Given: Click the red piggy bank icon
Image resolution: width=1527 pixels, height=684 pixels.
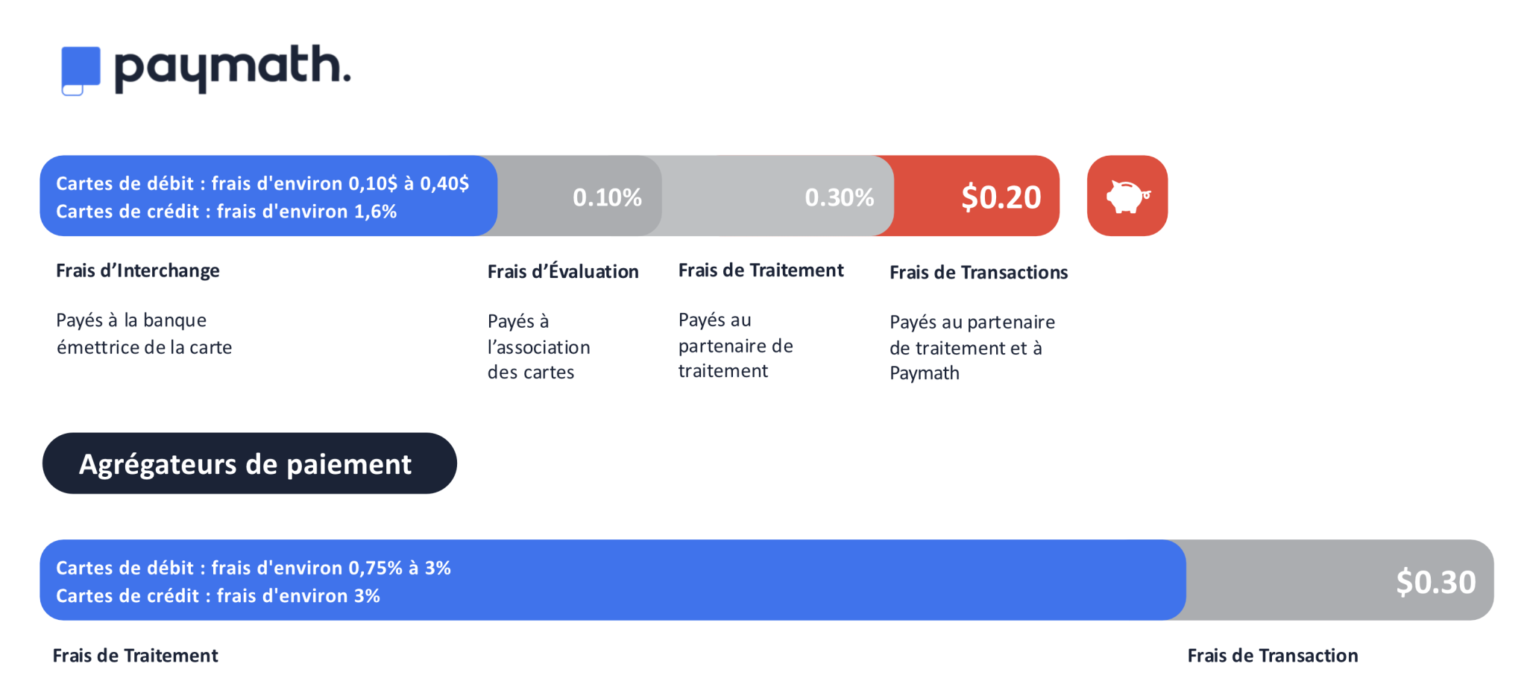Looking at the screenshot, I should tap(1127, 196).
